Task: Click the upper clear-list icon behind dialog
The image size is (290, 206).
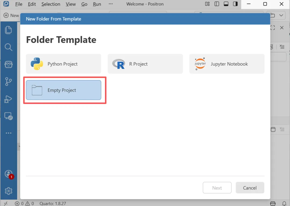Action: coord(282,47)
